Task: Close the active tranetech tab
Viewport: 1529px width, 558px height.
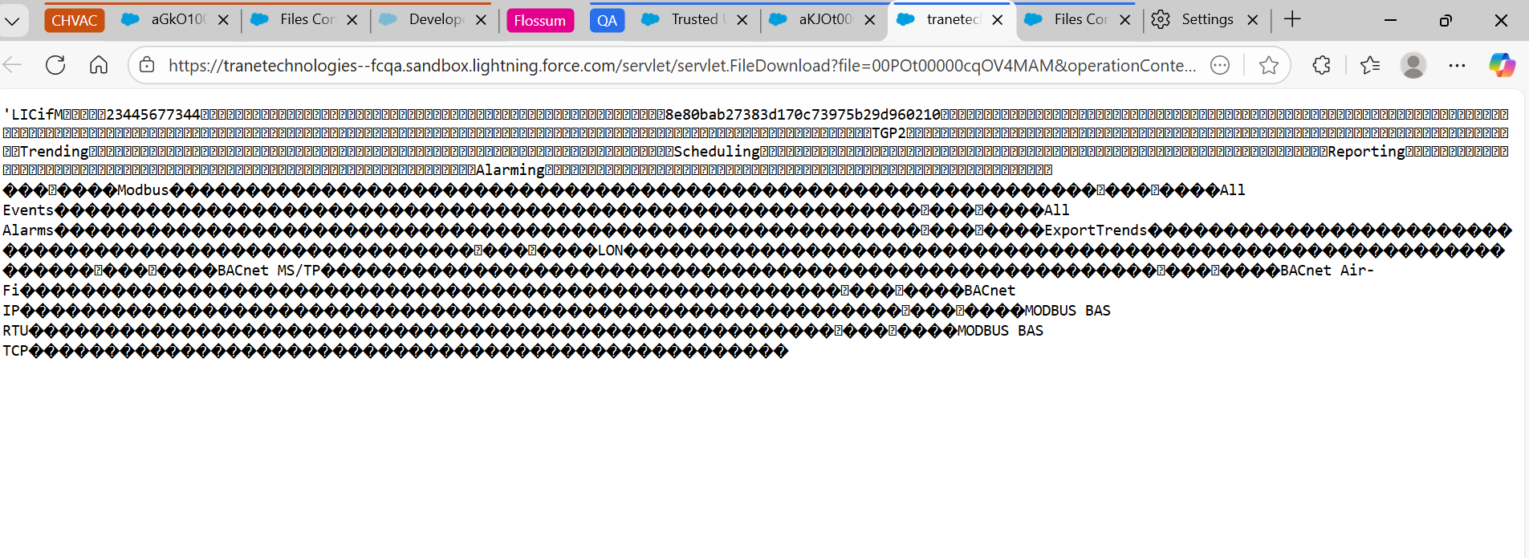Action: (998, 20)
